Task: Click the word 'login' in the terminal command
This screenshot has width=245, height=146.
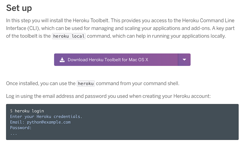Action: [38, 111]
